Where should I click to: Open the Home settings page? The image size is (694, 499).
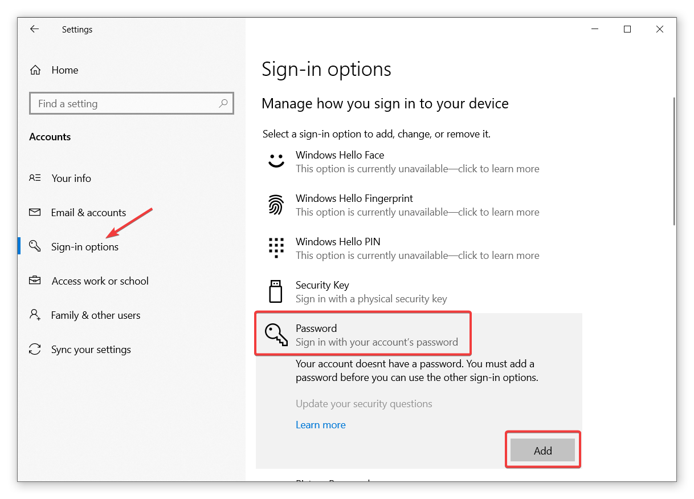(64, 70)
